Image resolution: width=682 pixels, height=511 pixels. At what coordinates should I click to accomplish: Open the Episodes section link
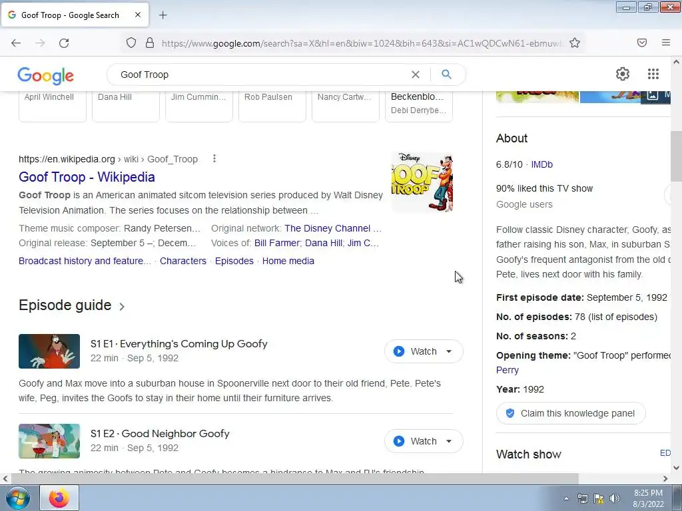(x=234, y=261)
